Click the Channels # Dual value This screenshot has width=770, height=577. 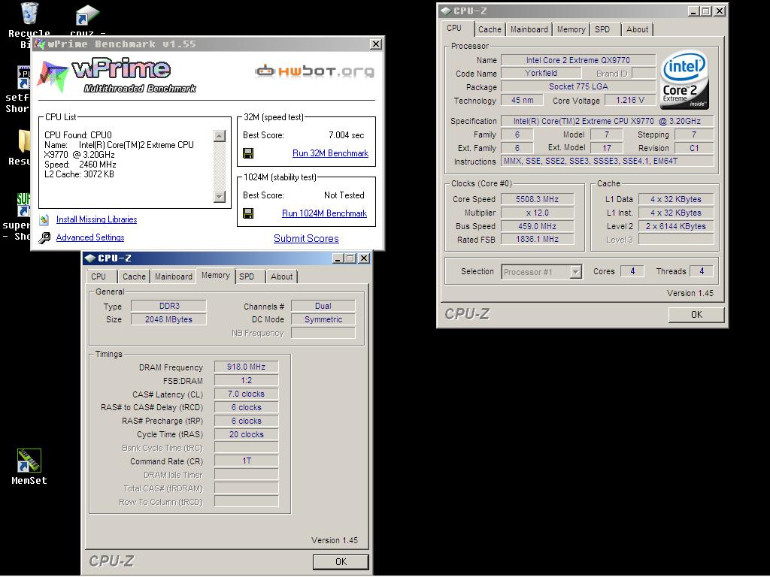[323, 306]
